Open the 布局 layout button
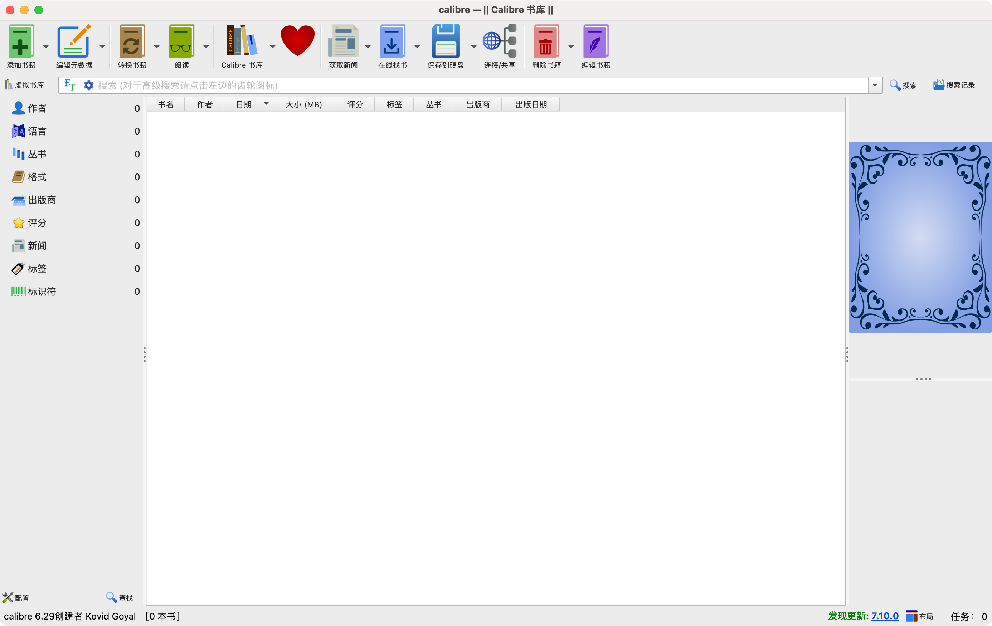Viewport: 992px width, 626px height. (x=920, y=617)
